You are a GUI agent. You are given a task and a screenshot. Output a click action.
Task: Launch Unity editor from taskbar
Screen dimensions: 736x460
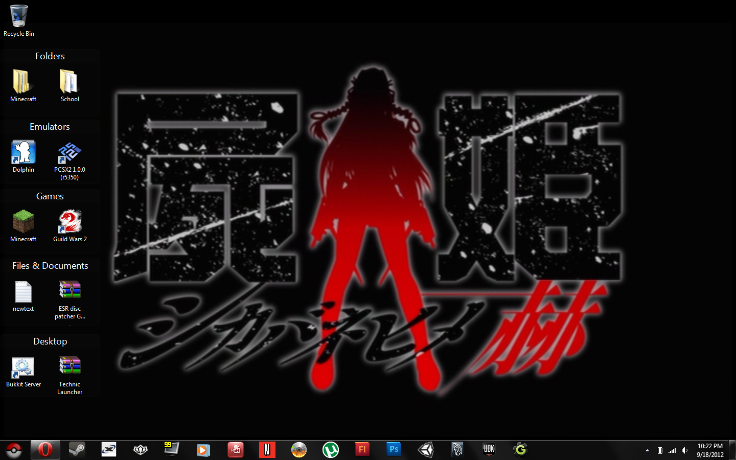tap(426, 450)
